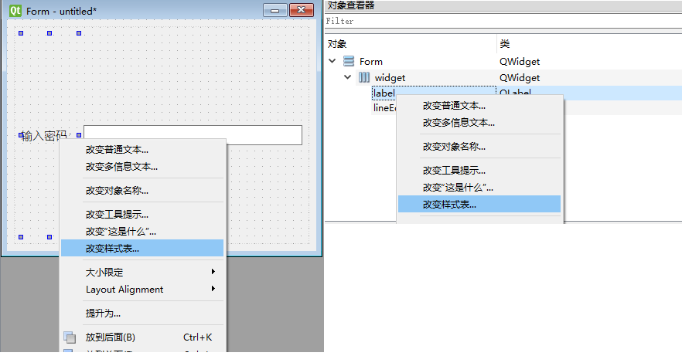Image resolution: width=682 pixels, height=356 pixels.
Task: Collapse the Form node in object inspector
Action: (x=332, y=61)
